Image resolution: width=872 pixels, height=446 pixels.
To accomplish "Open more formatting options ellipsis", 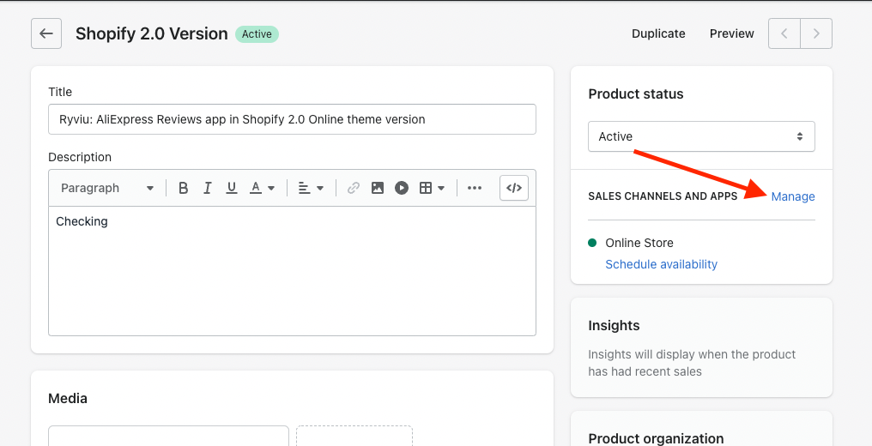I will pyautogui.click(x=475, y=188).
